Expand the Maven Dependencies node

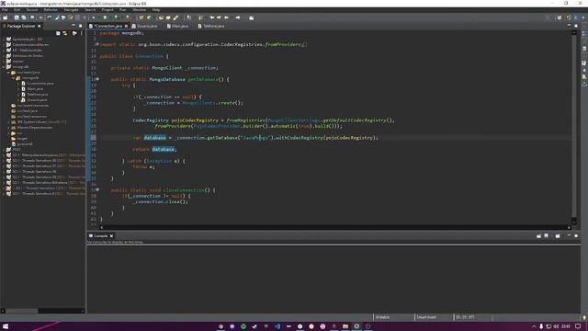(x=8, y=128)
